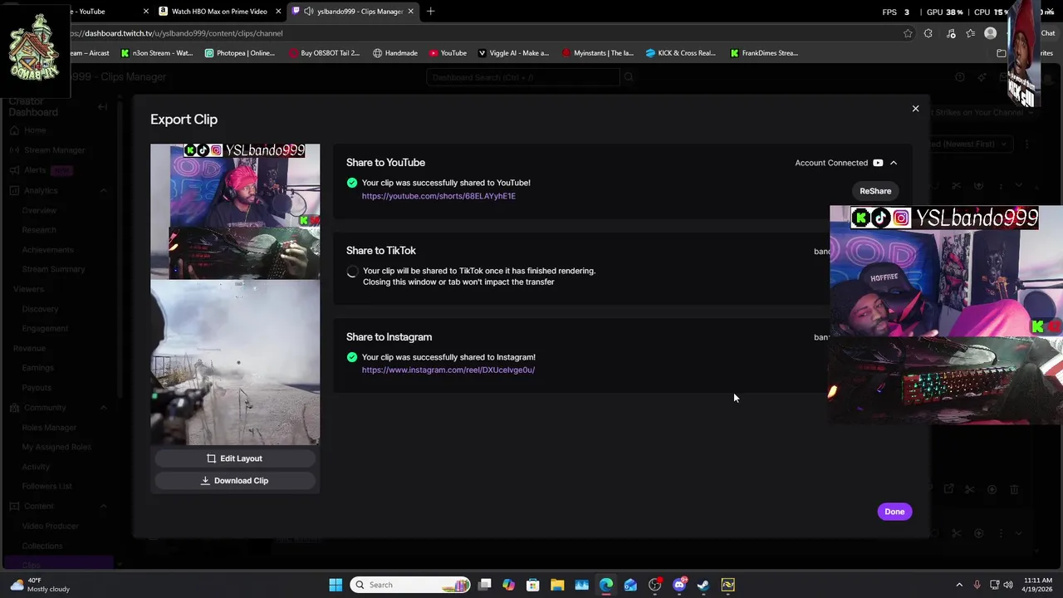Open the Windows Start menu
The height and width of the screenshot is (598, 1063).
pyautogui.click(x=336, y=585)
